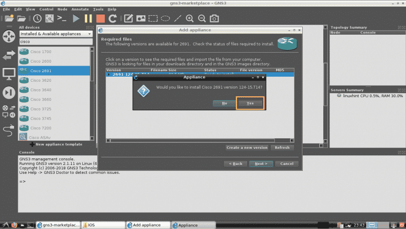The width and height of the screenshot is (406, 229).
Task: Browse switches in the device sidebar
Action: point(9,55)
